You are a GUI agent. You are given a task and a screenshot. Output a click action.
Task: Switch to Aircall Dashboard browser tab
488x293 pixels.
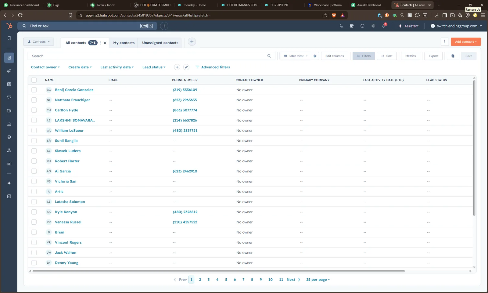click(x=369, y=5)
